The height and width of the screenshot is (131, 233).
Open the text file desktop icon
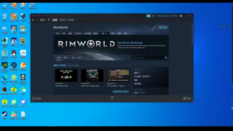click(x=23, y=115)
